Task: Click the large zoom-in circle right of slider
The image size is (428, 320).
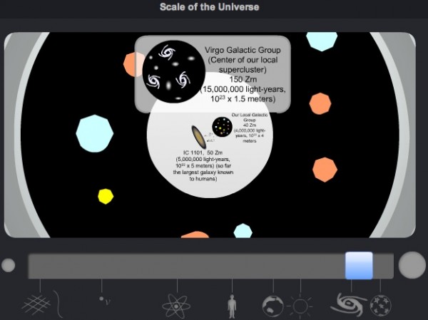Action: point(412,265)
